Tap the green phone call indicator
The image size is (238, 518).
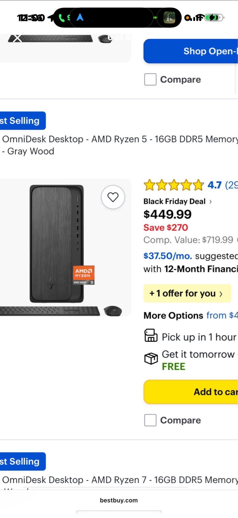click(x=62, y=18)
